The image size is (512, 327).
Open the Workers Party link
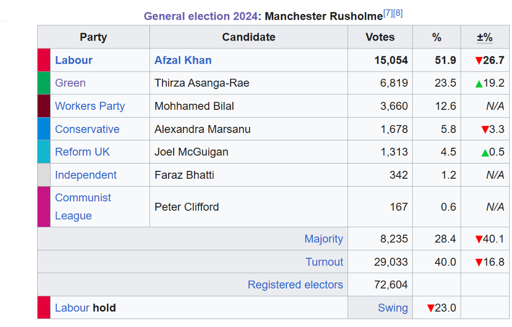pos(90,106)
